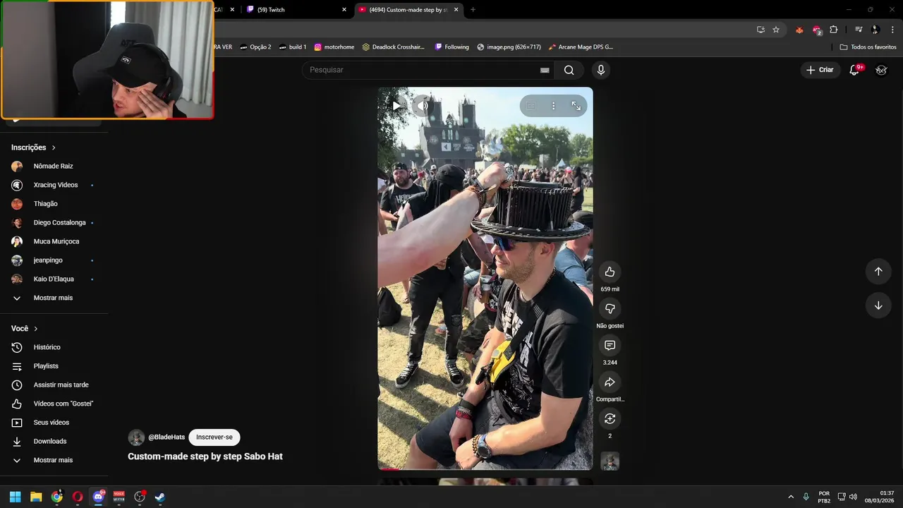The width and height of the screenshot is (903, 508).
Task: Click the search magnifier button
Action: pos(569,70)
